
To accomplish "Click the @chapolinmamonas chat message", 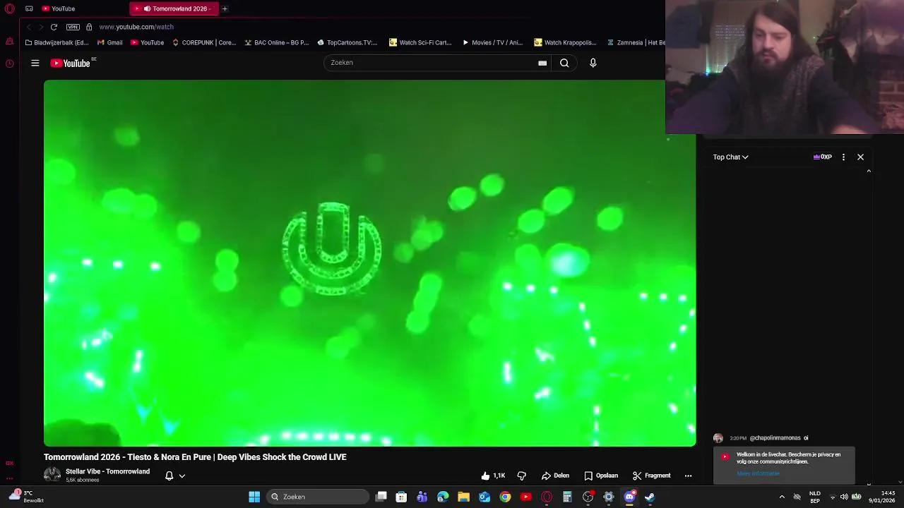I will pos(761,438).
